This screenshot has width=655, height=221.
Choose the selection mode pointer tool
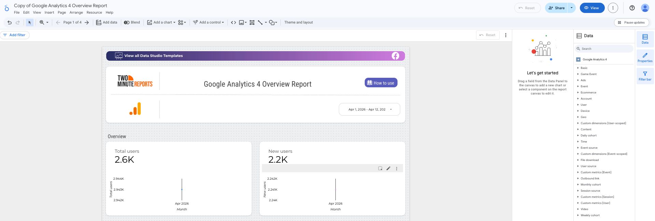pyautogui.click(x=30, y=23)
